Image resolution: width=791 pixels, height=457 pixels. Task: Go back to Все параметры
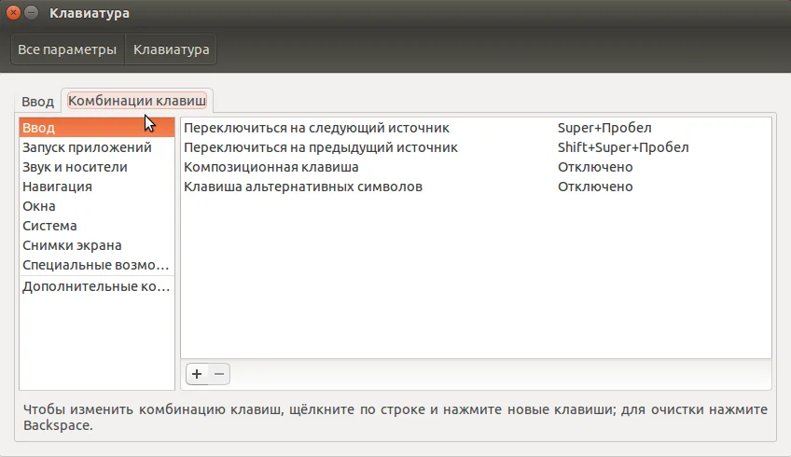tap(67, 49)
